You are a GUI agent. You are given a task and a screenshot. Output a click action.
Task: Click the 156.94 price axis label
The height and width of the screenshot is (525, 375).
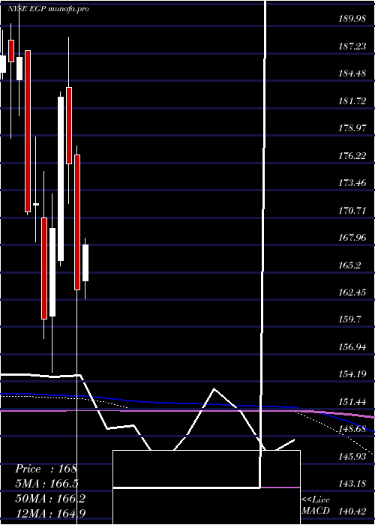[x=352, y=347]
